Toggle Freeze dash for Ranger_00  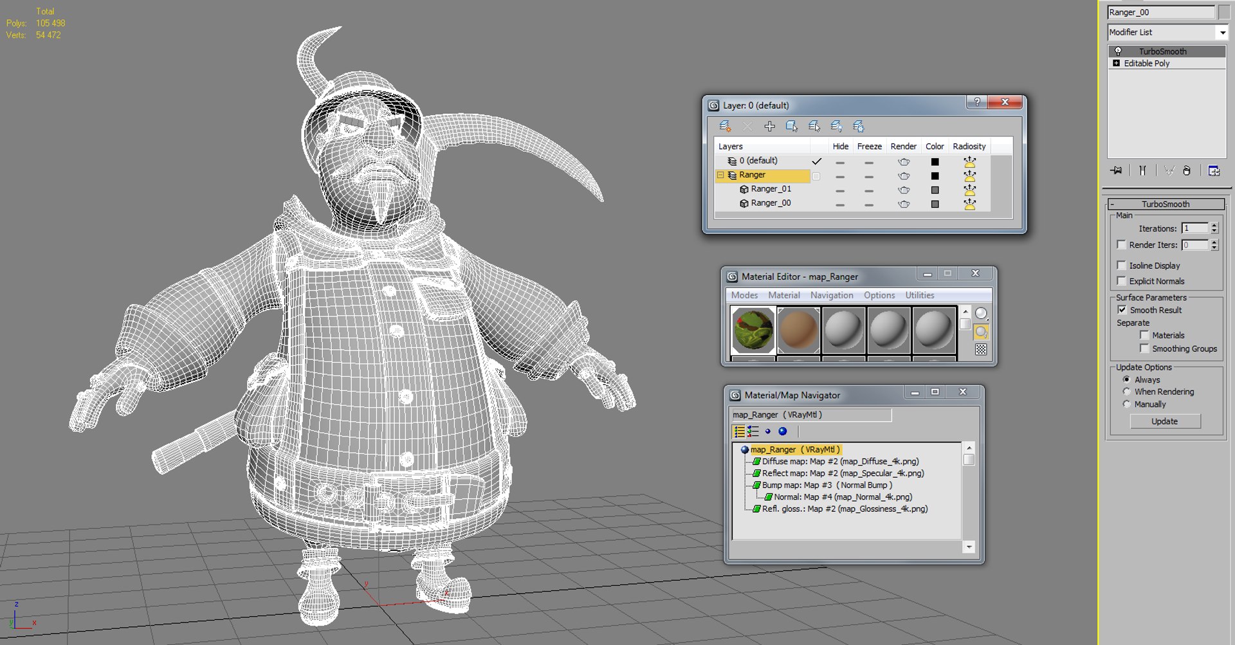tap(869, 205)
